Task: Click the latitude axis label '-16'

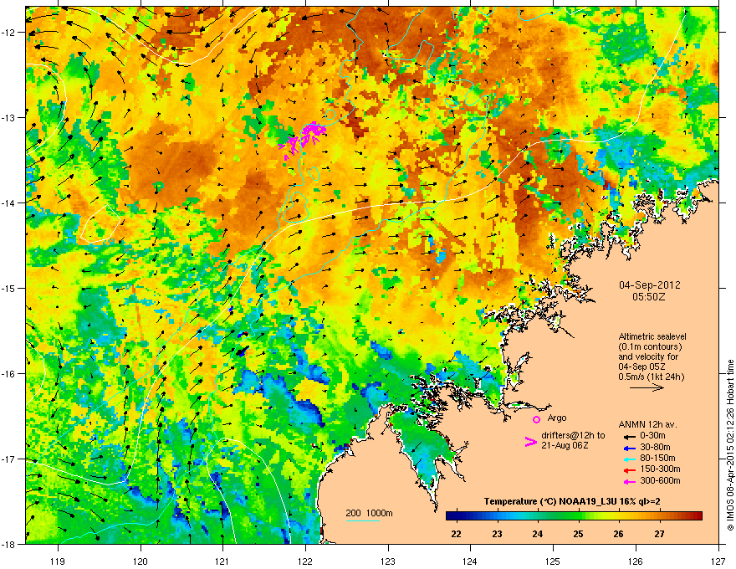Action: (x=8, y=373)
